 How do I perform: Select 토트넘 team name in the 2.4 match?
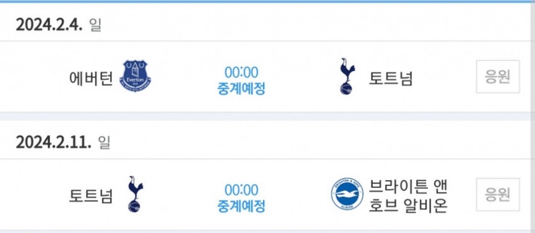click(390, 79)
